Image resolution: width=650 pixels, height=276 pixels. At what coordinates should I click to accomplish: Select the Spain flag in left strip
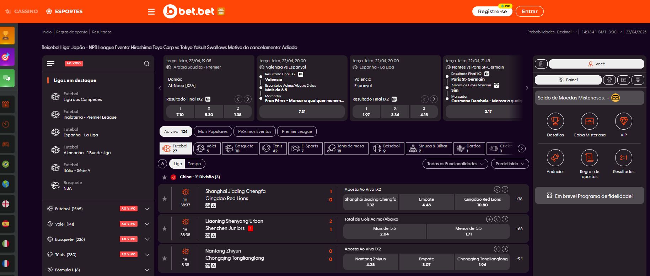(x=6, y=224)
